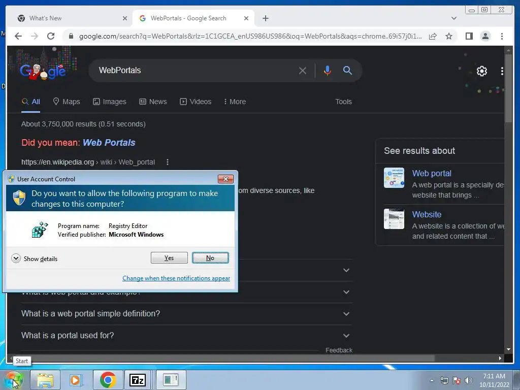Start voice search with microphone icon
The width and height of the screenshot is (520, 390).
point(328,70)
